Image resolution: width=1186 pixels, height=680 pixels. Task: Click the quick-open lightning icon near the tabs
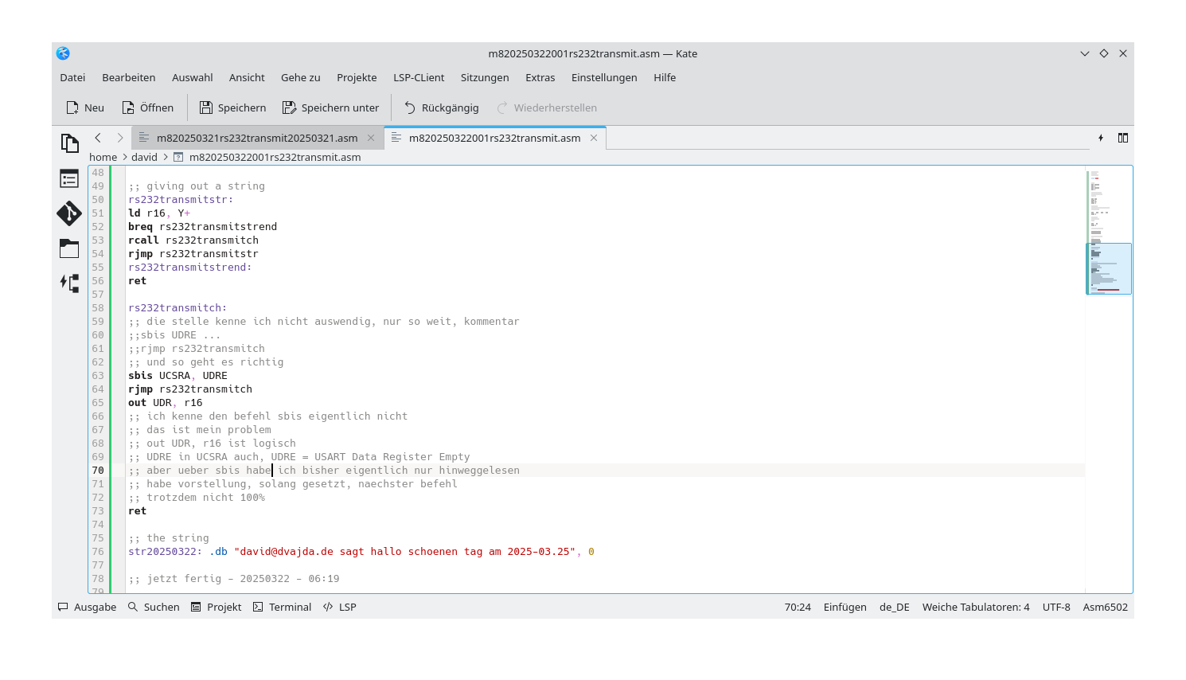point(1101,137)
